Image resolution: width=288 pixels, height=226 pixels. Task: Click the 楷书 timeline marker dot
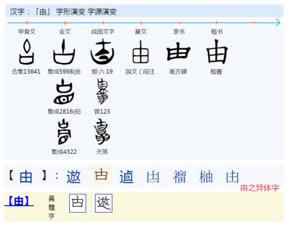[217, 23]
